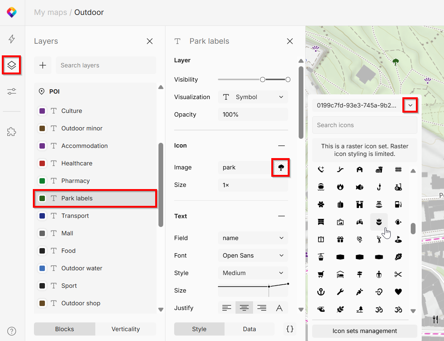
Task: Choose the fire flame icon
Action: point(340,187)
